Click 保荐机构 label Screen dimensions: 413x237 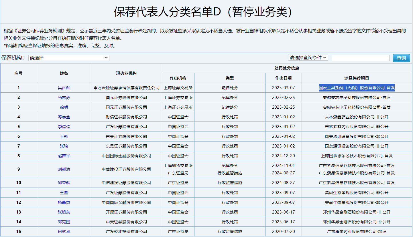click(13, 58)
